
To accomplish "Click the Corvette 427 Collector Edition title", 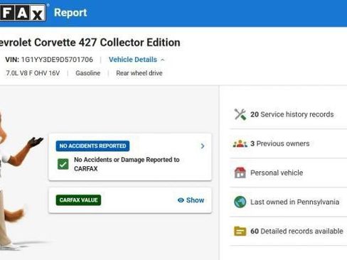I will [90, 43].
